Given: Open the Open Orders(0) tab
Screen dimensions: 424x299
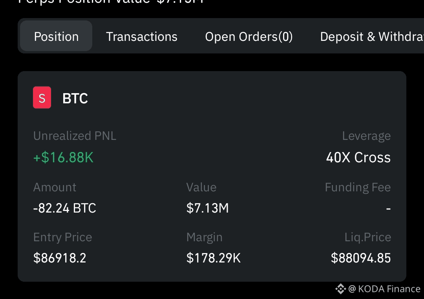Looking at the screenshot, I should 249,37.
